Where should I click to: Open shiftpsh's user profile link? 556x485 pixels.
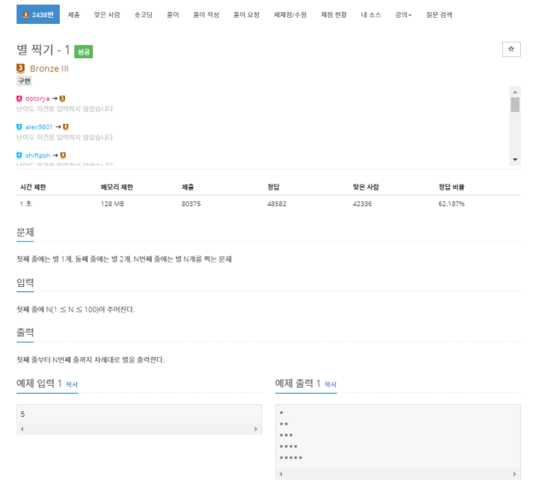(37, 155)
